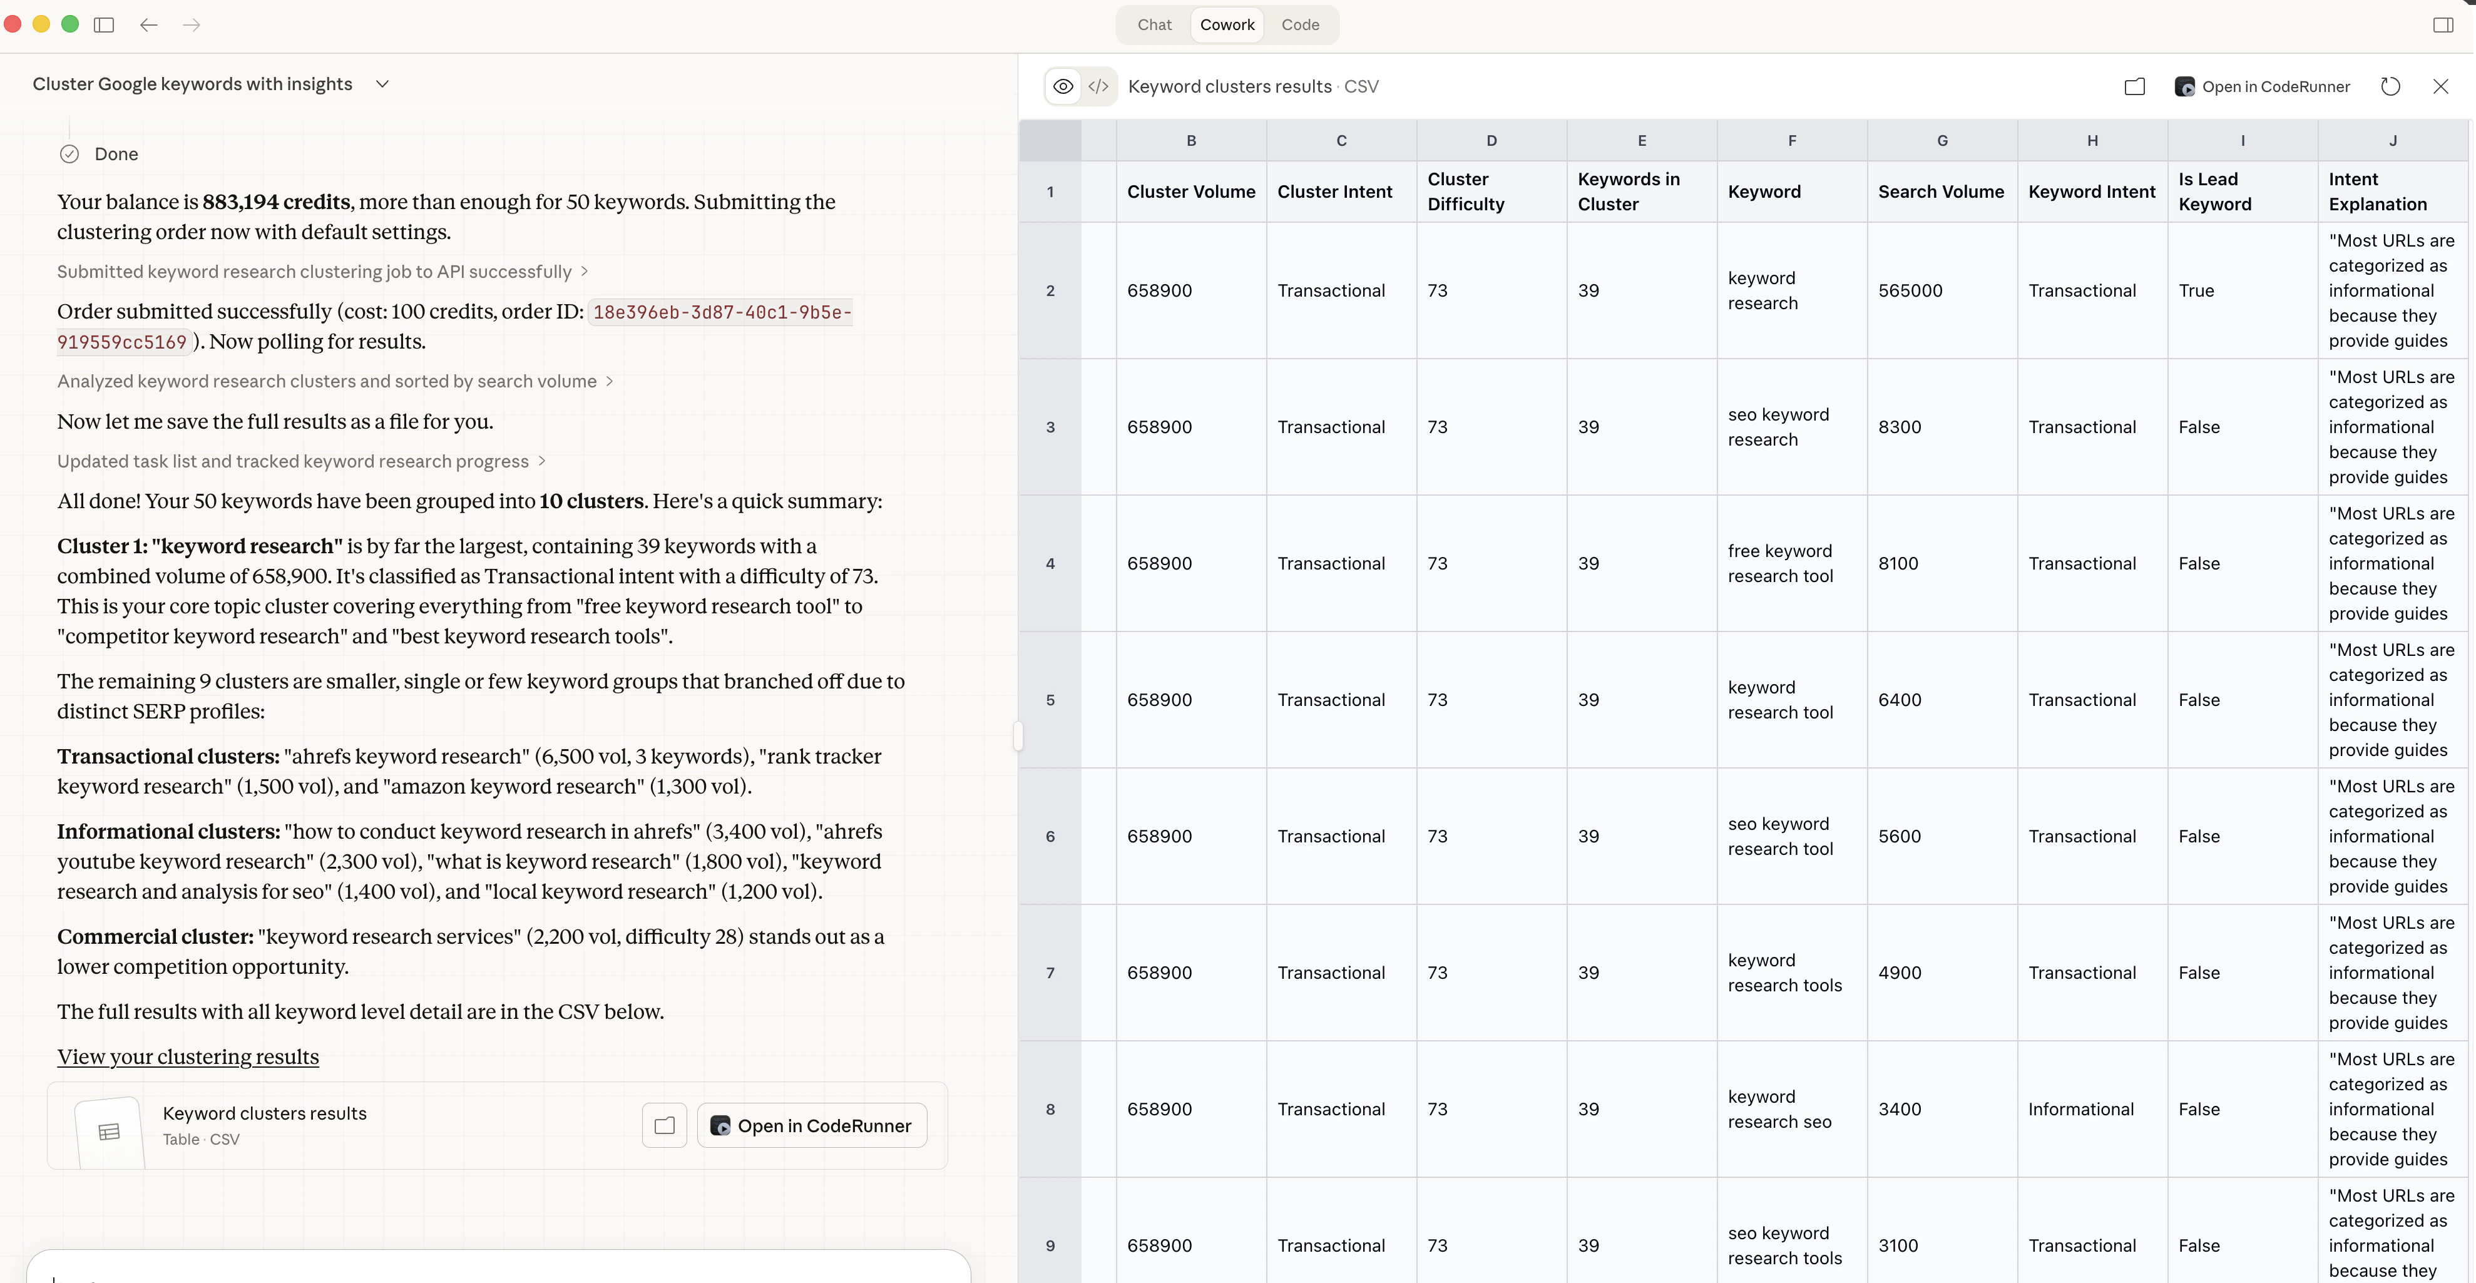Select row 2 number header
Screen dimensions: 2476x1283
click(1050, 290)
